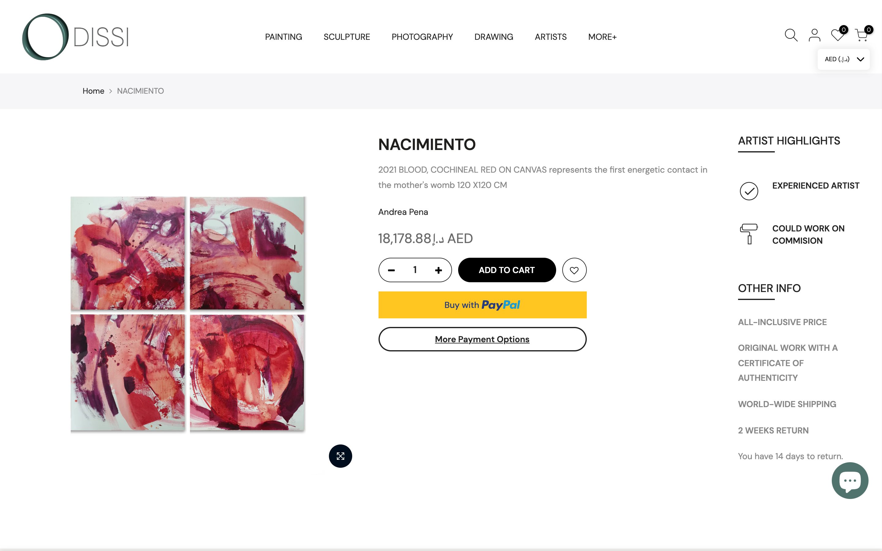Viewport: 882px width, 551px height.
Task: Open the wishlist heart in header
Action: [838, 35]
